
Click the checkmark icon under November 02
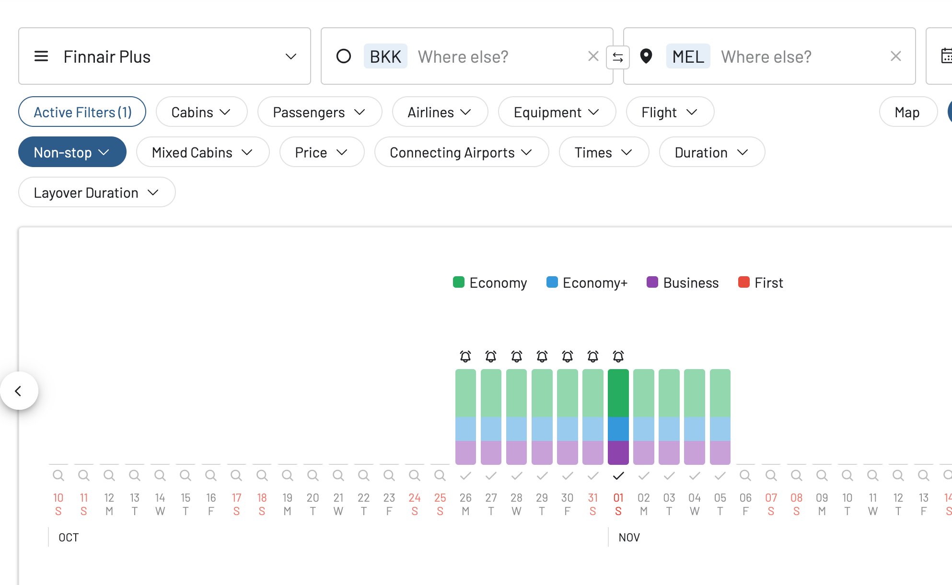[x=644, y=475]
